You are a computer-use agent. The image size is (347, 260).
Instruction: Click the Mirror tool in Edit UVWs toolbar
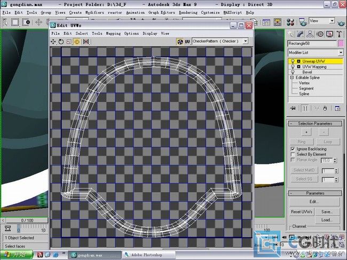pos(85,42)
